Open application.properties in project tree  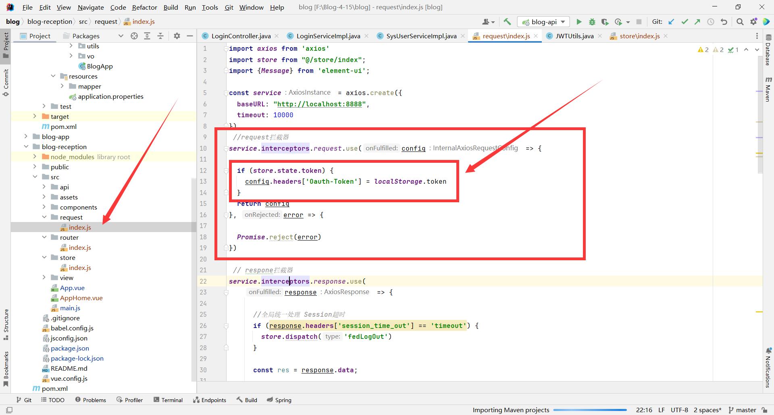[110, 96]
